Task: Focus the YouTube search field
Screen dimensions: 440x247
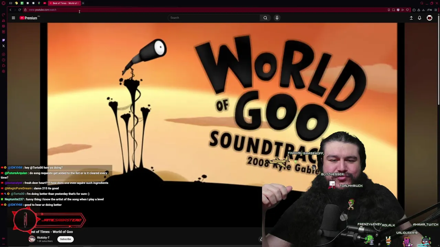Action: 214,18
